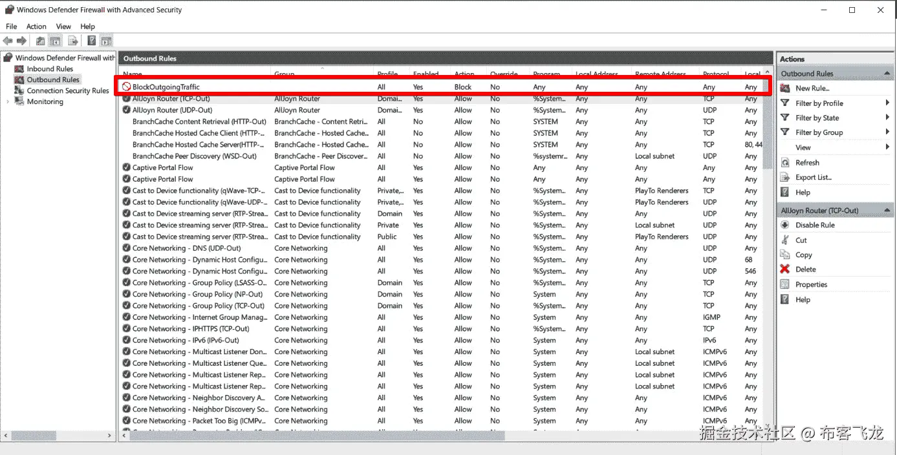Click the Forward navigation arrow icon
This screenshot has height=455, width=897.
click(21, 40)
